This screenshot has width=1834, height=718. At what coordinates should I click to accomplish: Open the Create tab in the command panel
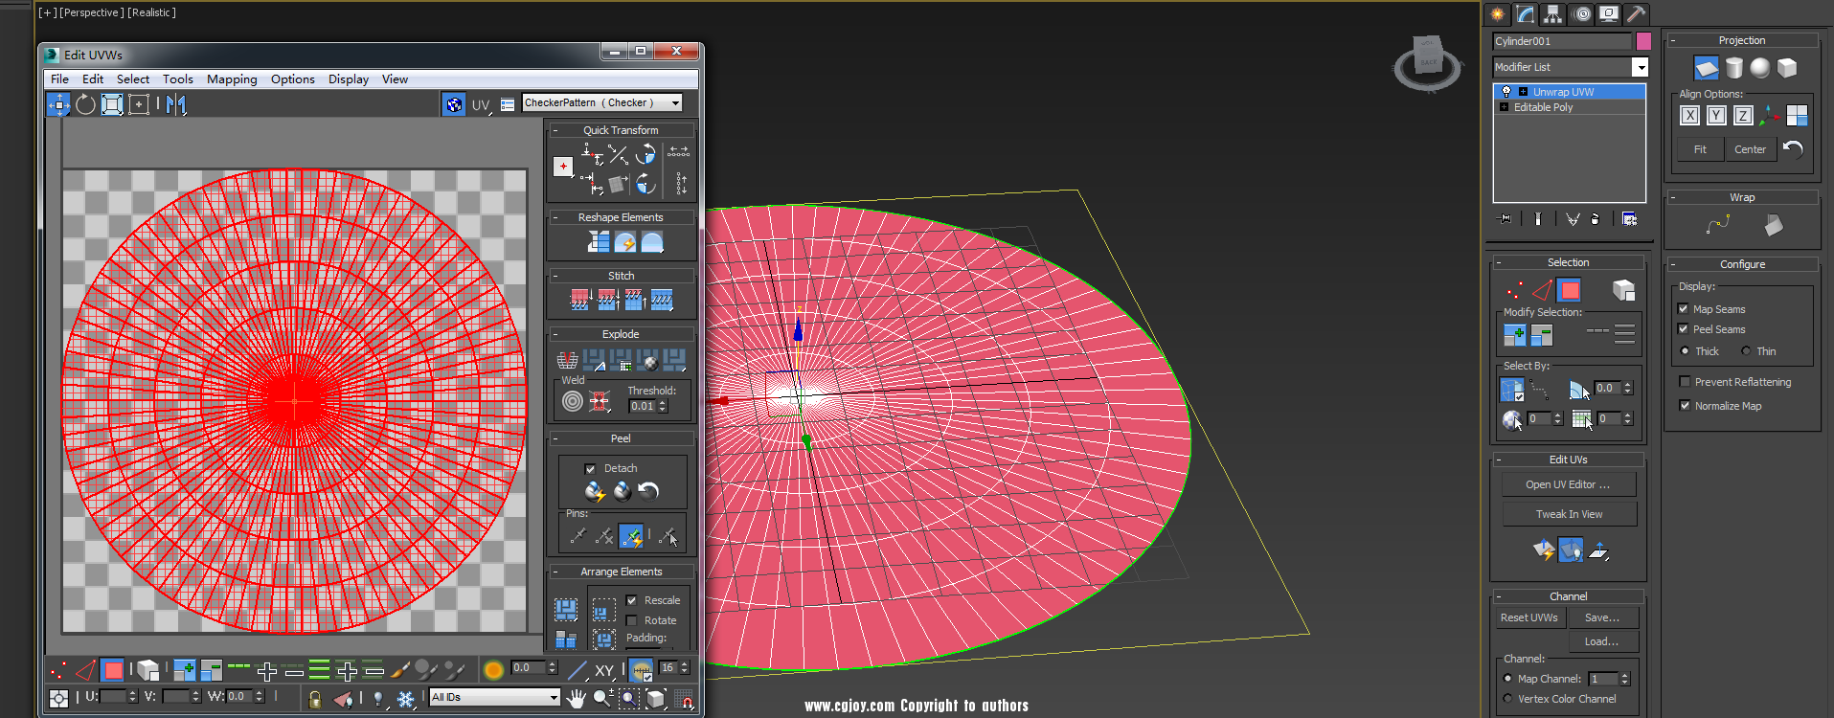coord(1498,13)
